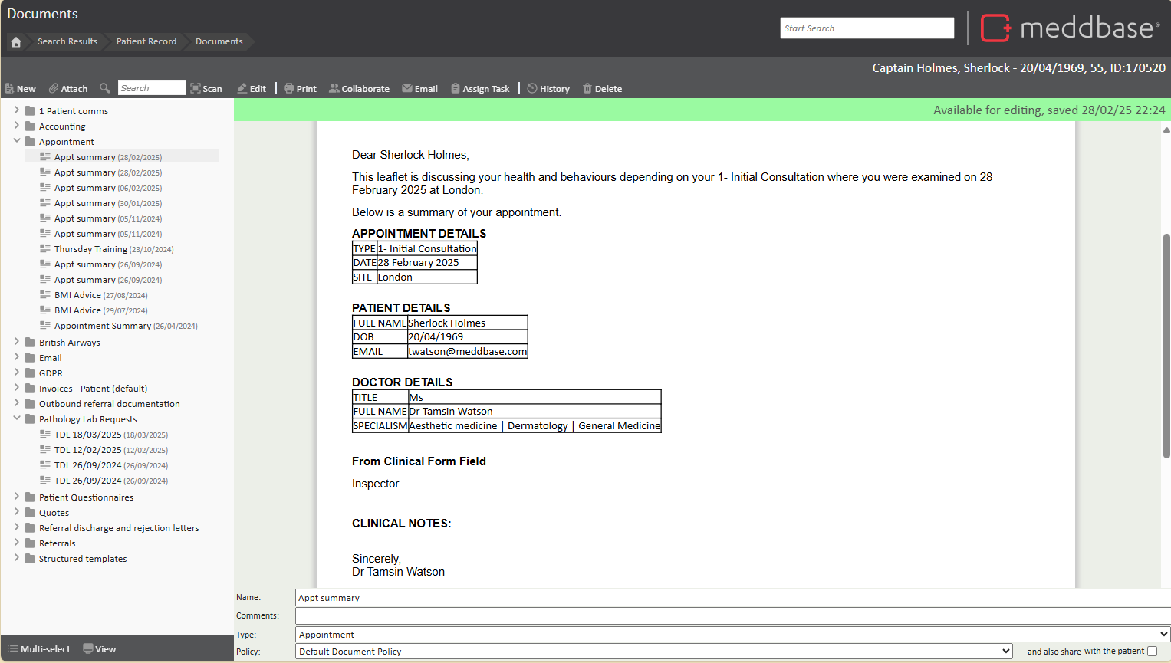The image size is (1171, 663).
Task: Click the Start Search field
Action: (x=867, y=28)
